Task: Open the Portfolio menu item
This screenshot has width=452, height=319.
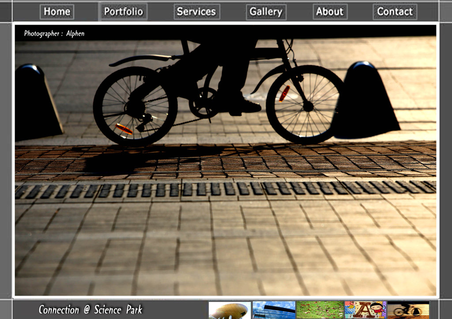Action: [x=123, y=12]
